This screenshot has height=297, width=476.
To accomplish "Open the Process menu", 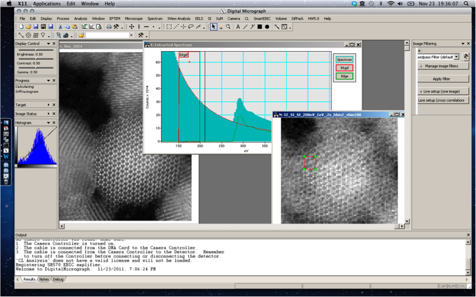I will coord(63,18).
